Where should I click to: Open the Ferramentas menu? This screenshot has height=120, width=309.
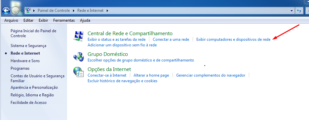pyautogui.click(x=64, y=20)
